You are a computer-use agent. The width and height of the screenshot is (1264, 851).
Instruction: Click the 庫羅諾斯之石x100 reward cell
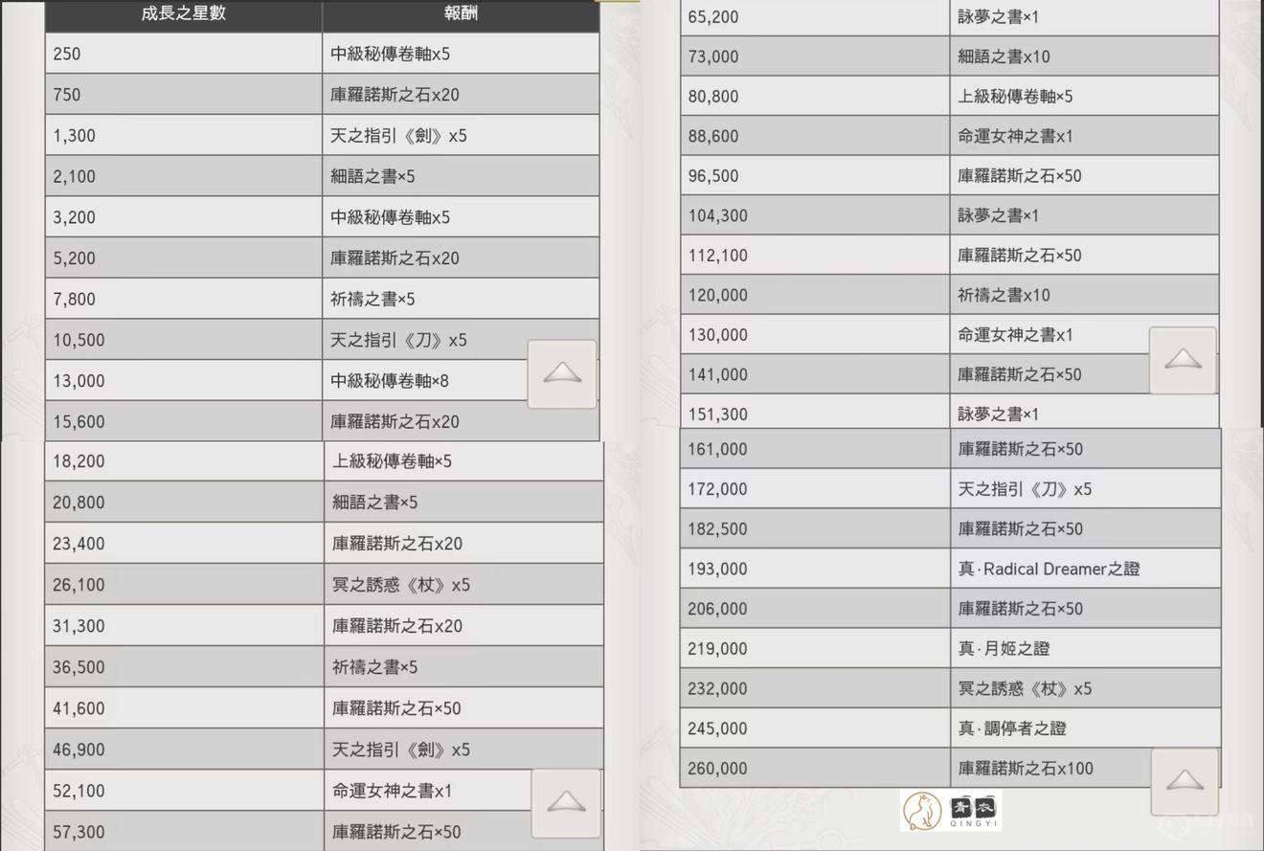click(1085, 768)
